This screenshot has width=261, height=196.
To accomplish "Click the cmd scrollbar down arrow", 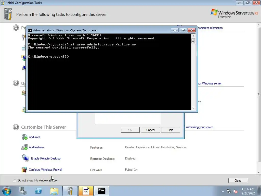I will click(x=193, y=108).
